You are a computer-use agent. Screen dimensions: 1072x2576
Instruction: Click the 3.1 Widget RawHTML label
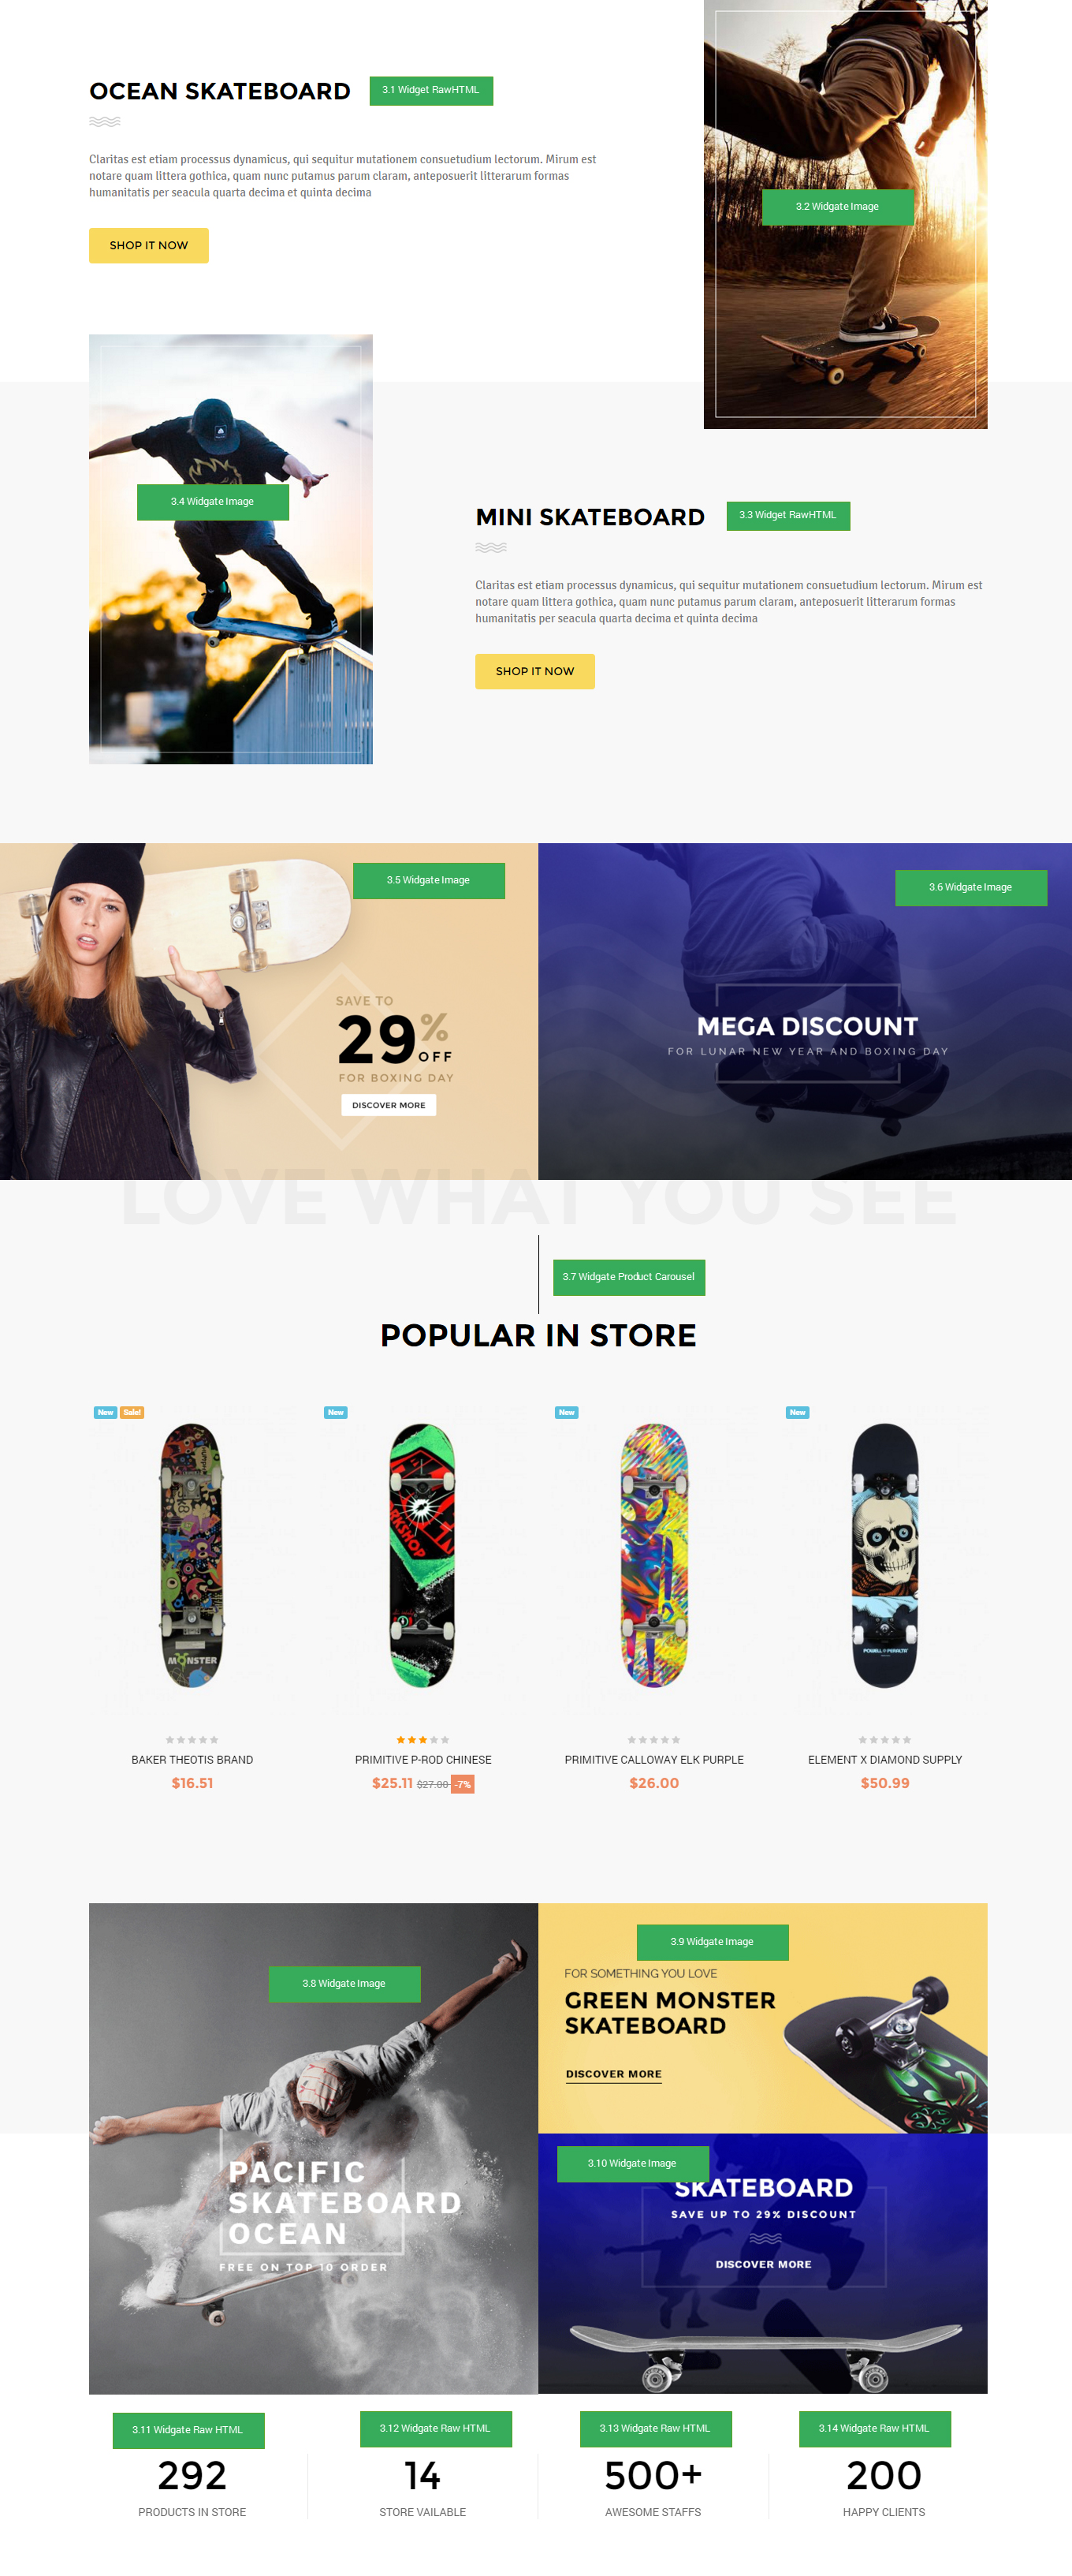(430, 90)
